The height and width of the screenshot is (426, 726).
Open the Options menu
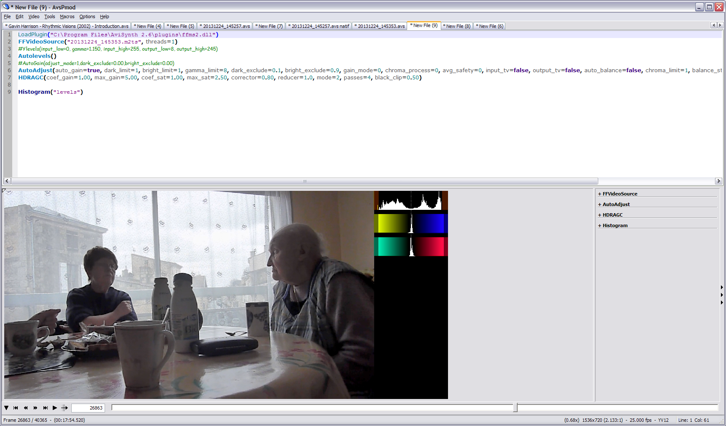(x=87, y=16)
